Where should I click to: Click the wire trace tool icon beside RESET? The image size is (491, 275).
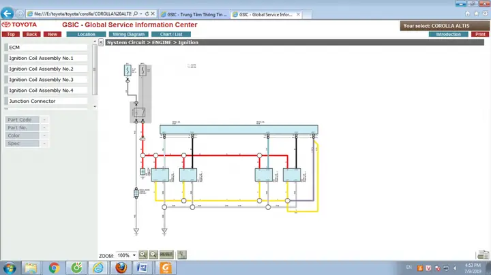coord(181,255)
